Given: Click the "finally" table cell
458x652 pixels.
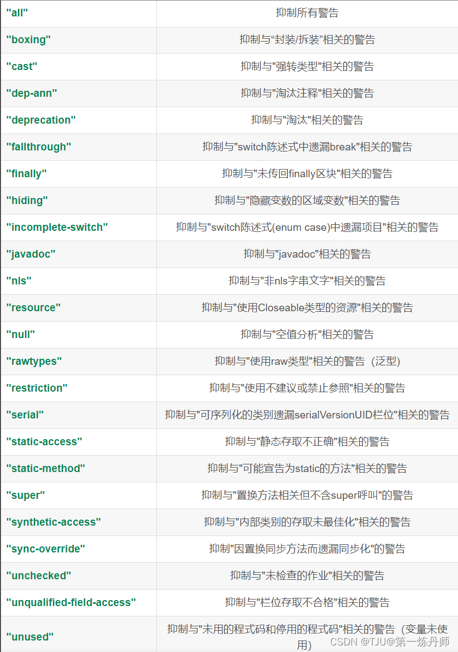Looking at the screenshot, I should [x=26, y=174].
